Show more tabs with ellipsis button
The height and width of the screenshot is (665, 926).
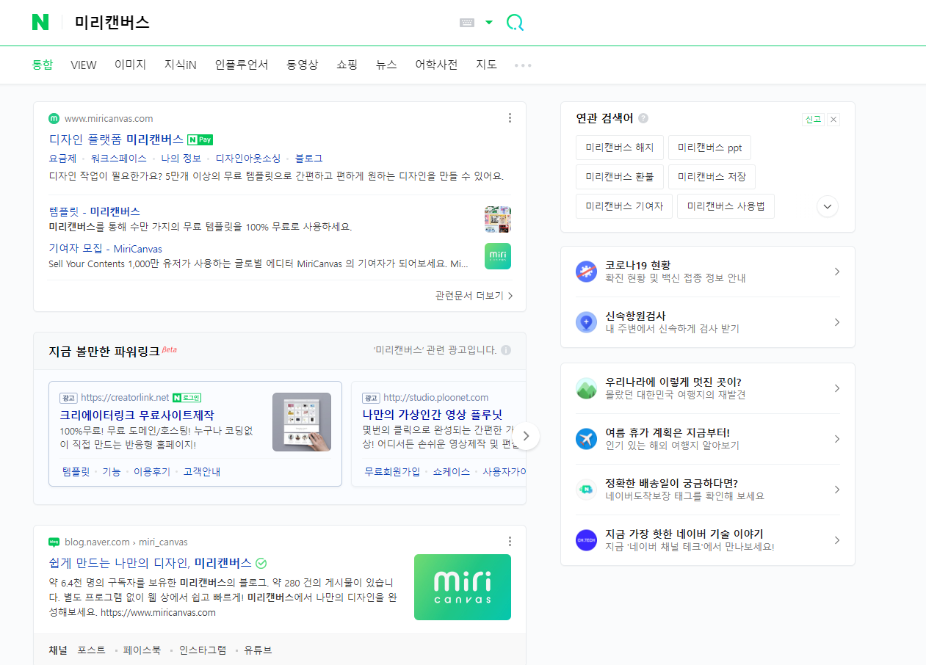tap(523, 65)
